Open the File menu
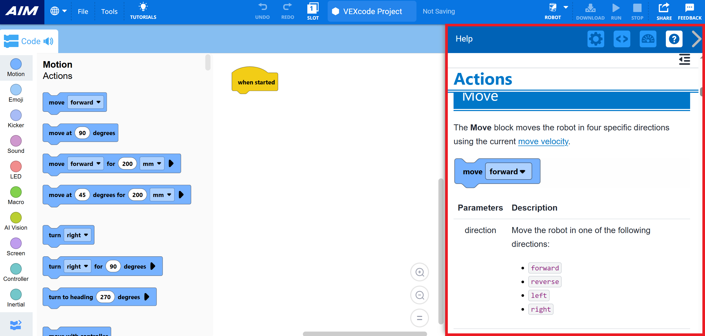 click(x=83, y=11)
